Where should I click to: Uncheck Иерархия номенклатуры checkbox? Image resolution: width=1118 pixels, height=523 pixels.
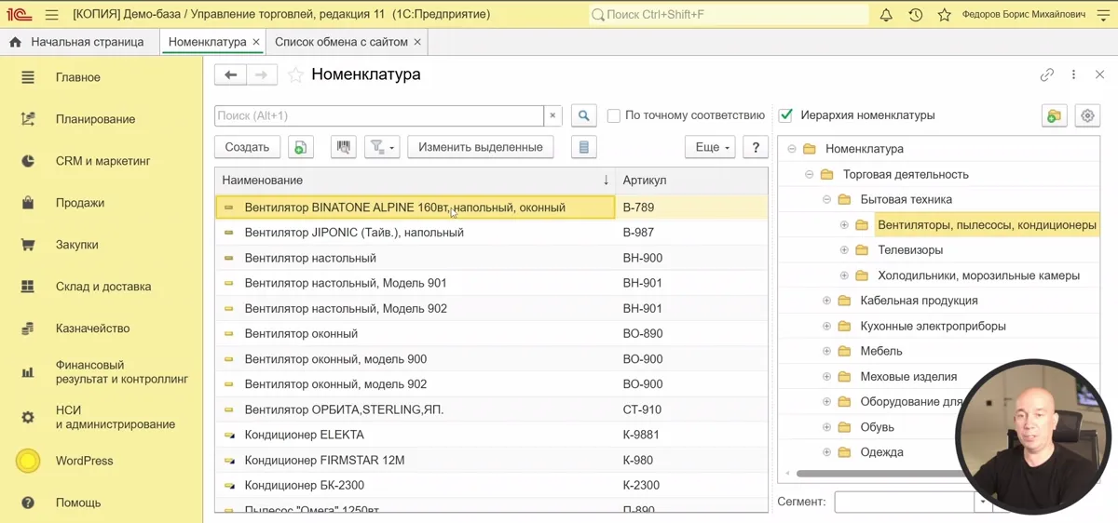point(785,115)
